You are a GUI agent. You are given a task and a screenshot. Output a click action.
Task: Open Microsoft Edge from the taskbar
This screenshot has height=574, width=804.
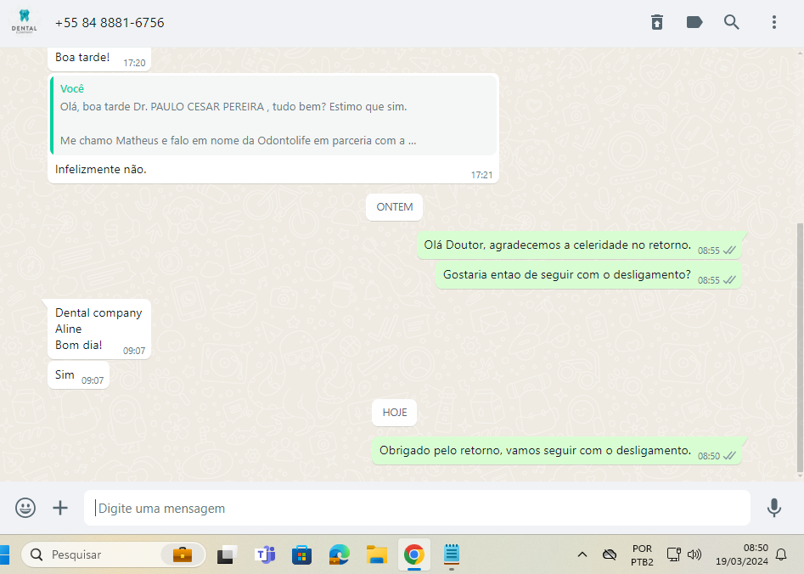(x=339, y=554)
